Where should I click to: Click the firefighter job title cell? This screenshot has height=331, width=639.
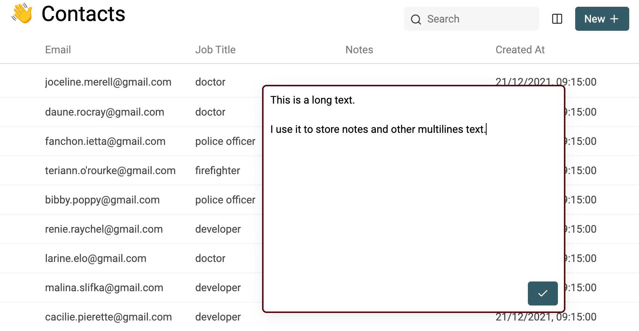[x=217, y=171]
